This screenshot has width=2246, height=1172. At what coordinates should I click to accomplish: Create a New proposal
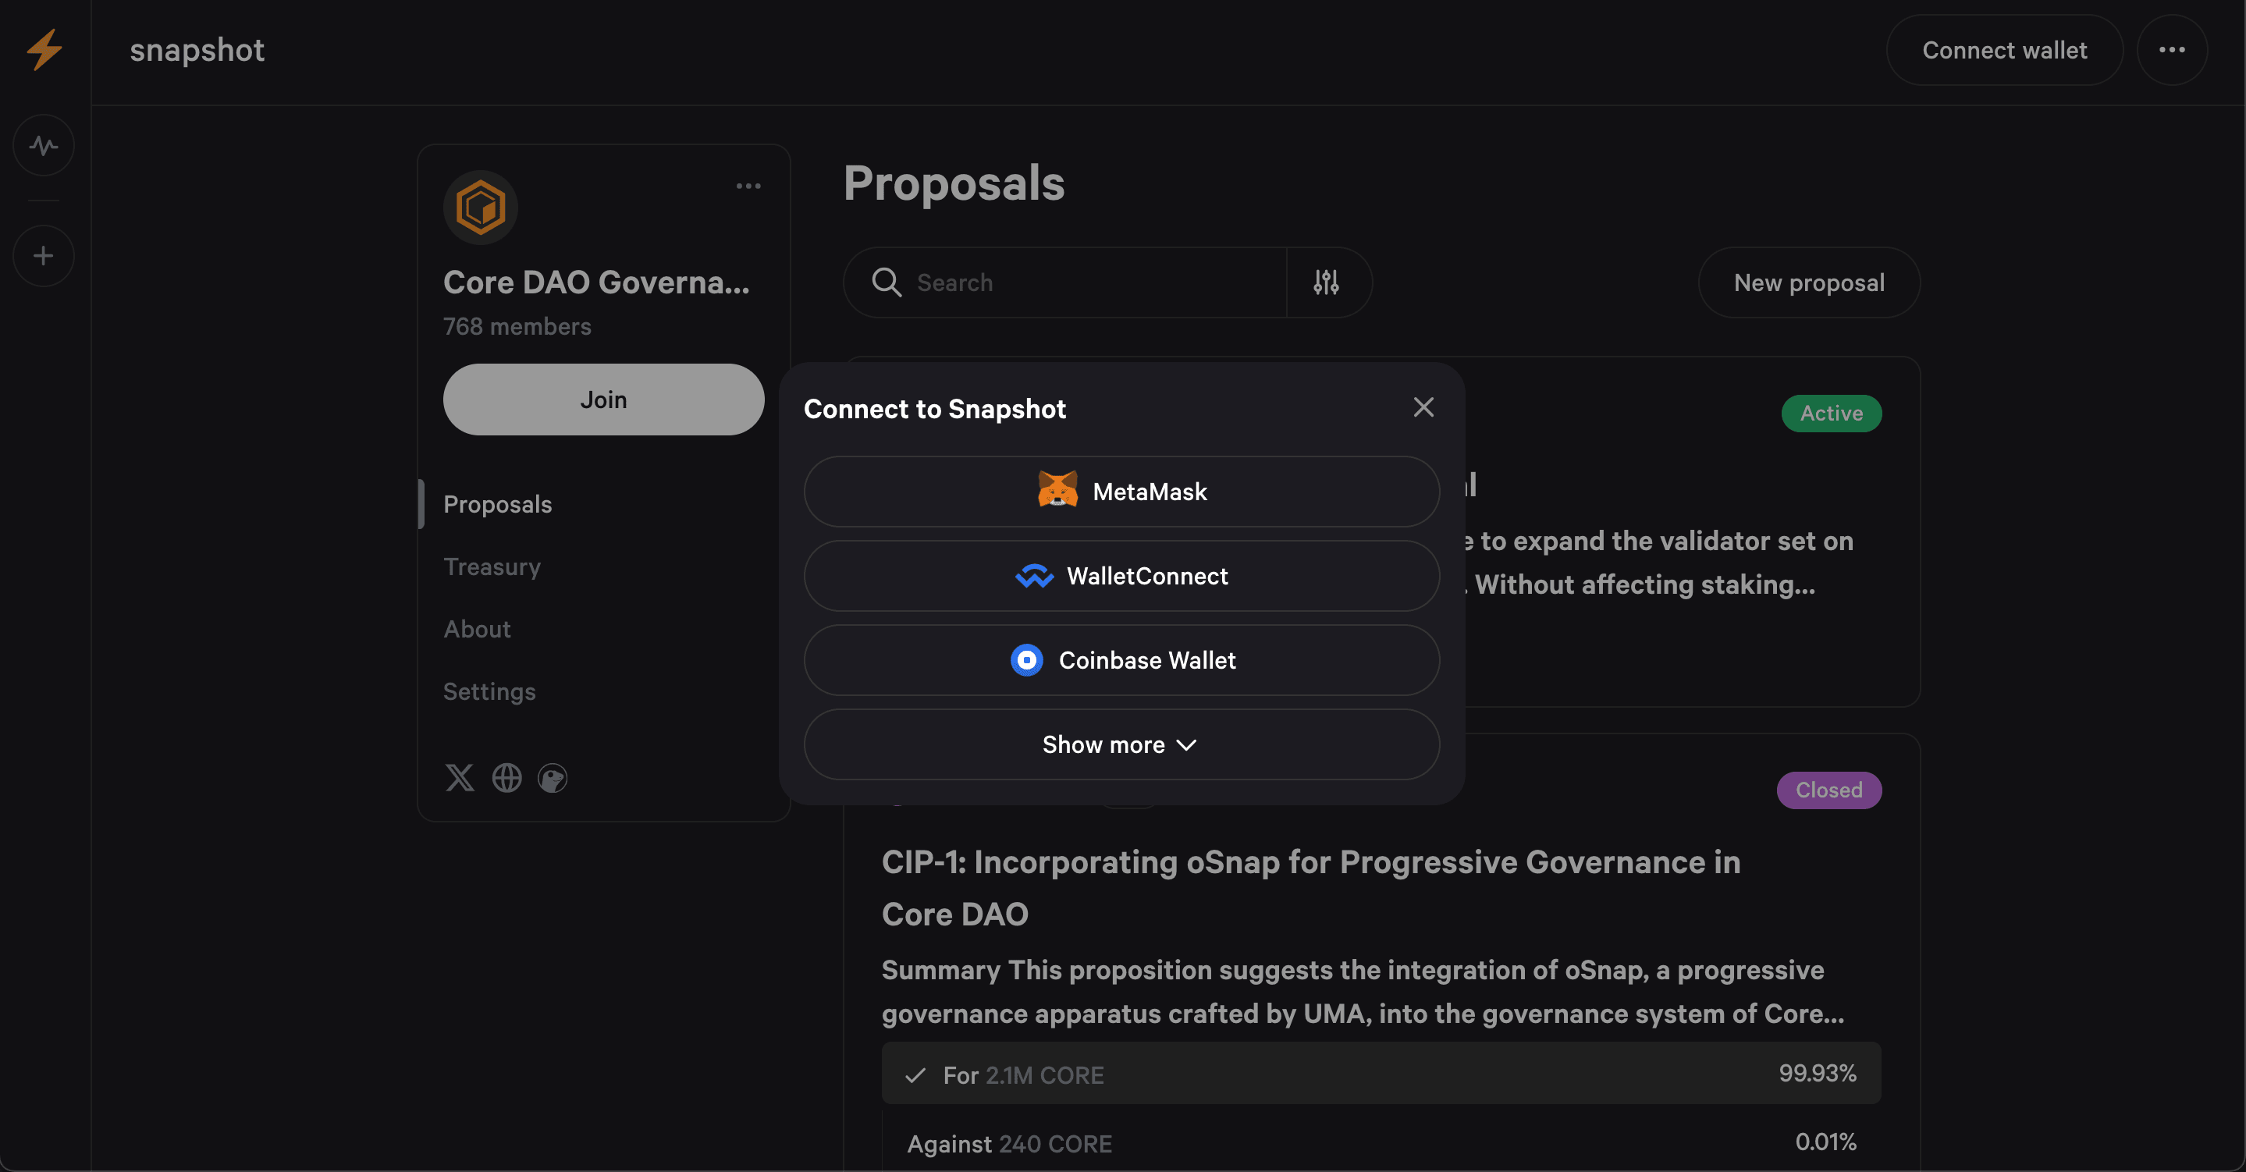1808,282
